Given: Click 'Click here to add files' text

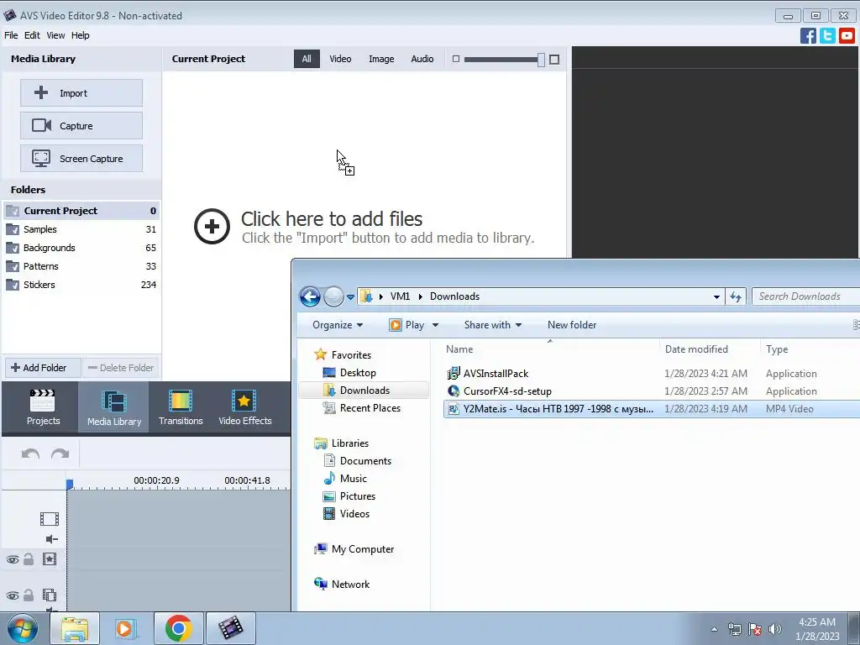Looking at the screenshot, I should tap(332, 219).
